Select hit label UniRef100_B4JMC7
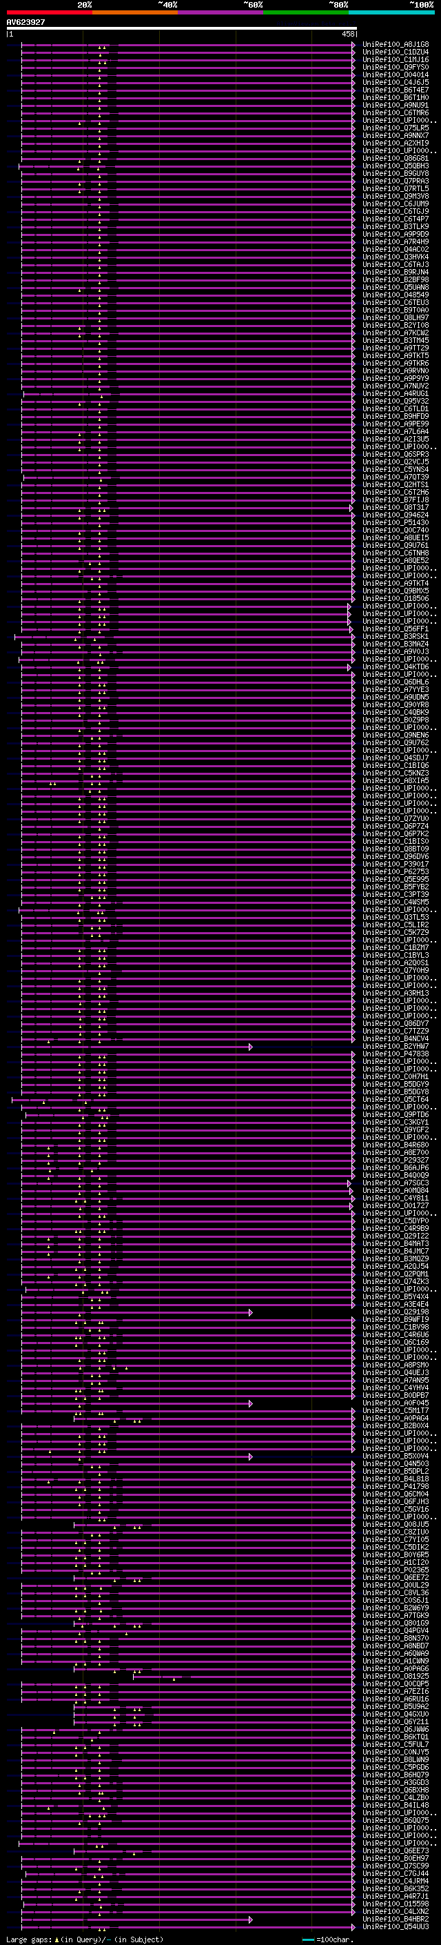 click(x=396, y=1251)
